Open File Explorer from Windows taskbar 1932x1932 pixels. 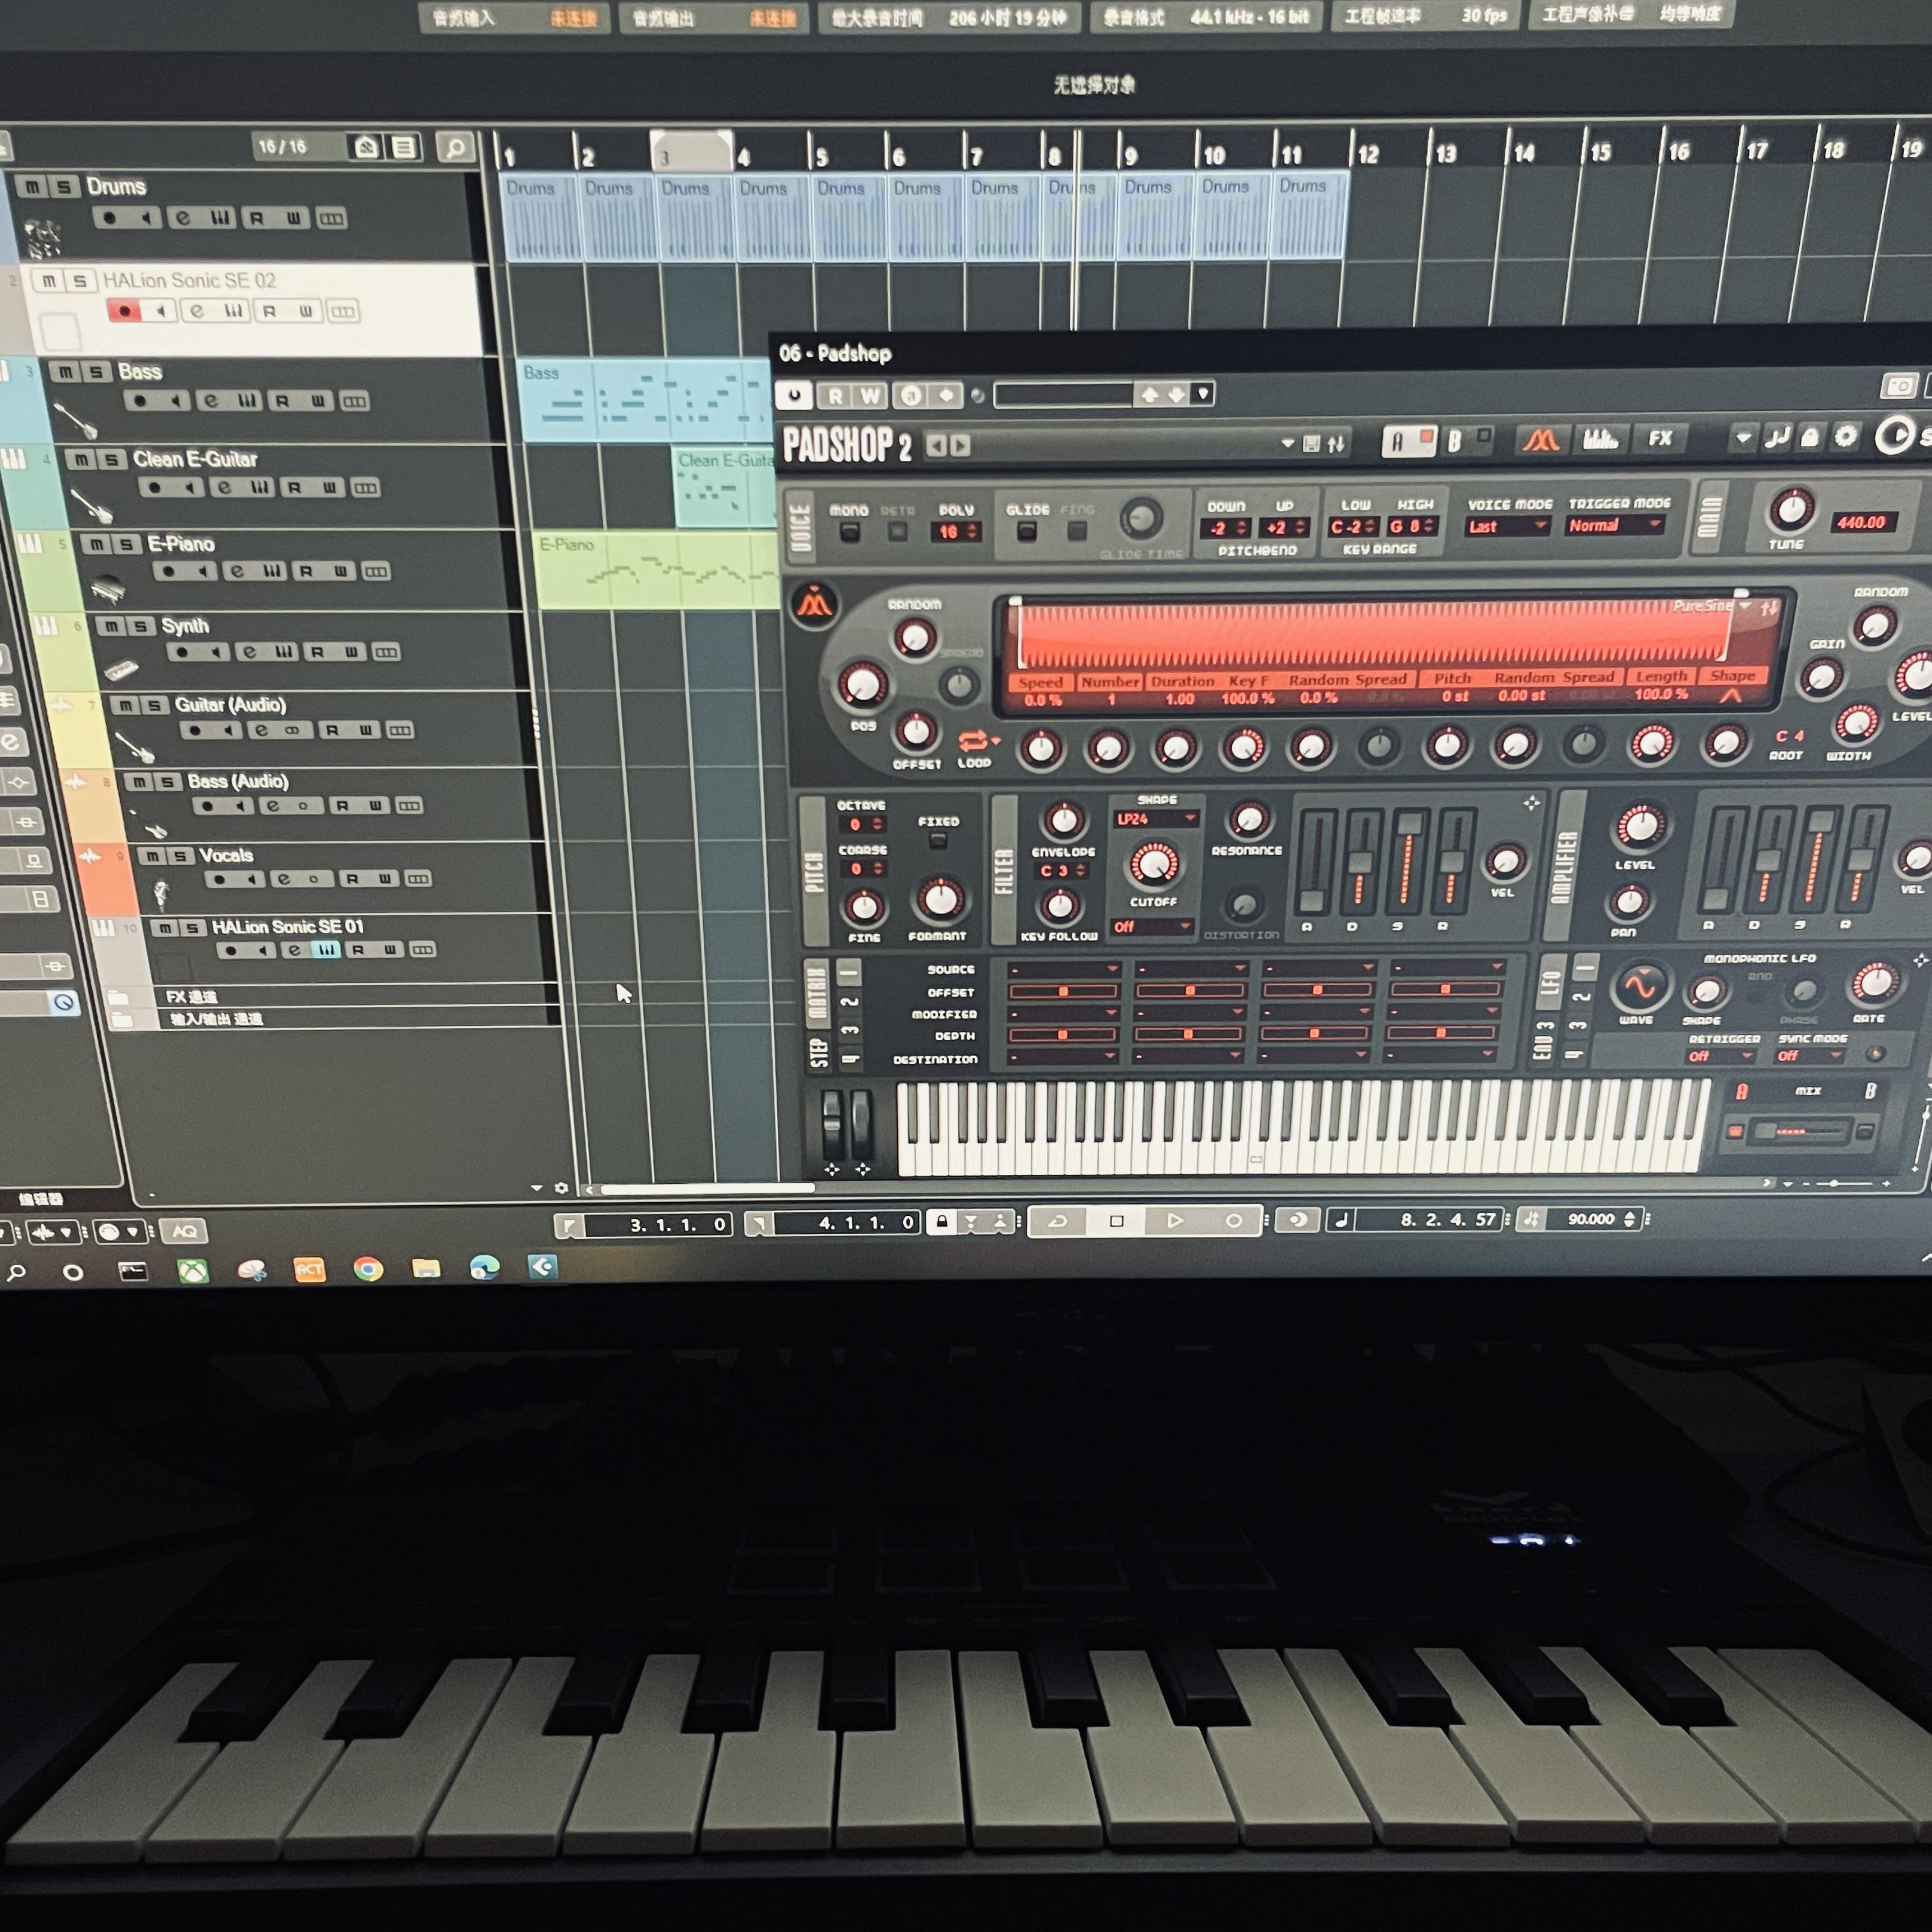pos(426,1269)
